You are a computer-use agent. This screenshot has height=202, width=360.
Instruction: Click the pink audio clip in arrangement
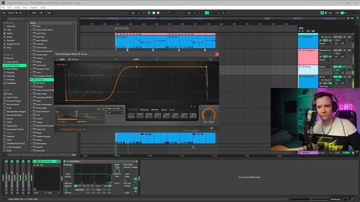point(165,34)
